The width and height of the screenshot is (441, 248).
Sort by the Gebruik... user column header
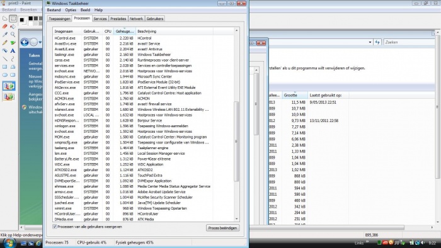(92, 31)
